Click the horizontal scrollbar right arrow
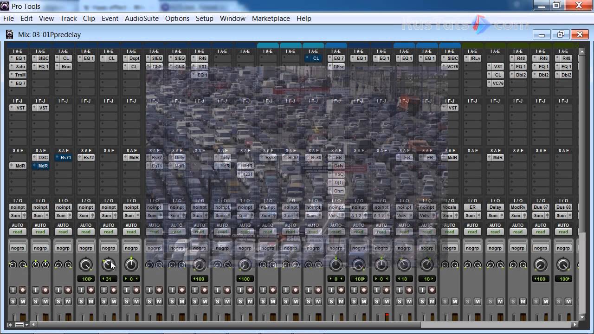 tap(575, 325)
